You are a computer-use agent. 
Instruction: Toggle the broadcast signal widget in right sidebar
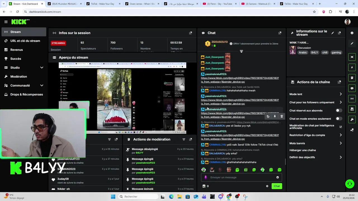coord(352,99)
